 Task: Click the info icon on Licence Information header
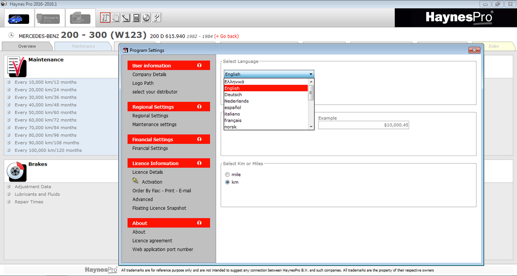tap(199, 163)
